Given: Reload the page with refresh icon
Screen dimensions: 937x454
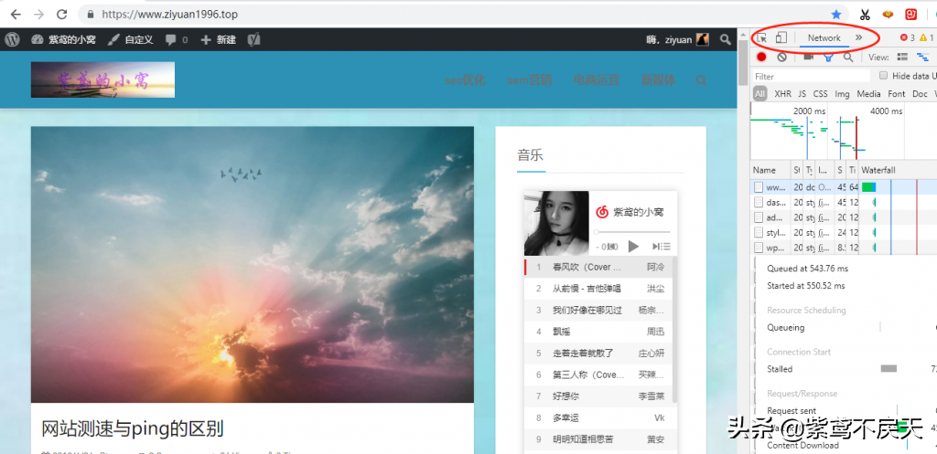Looking at the screenshot, I should click(61, 14).
